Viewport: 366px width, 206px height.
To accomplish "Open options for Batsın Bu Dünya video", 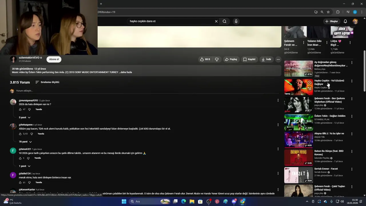I will click(352, 151).
